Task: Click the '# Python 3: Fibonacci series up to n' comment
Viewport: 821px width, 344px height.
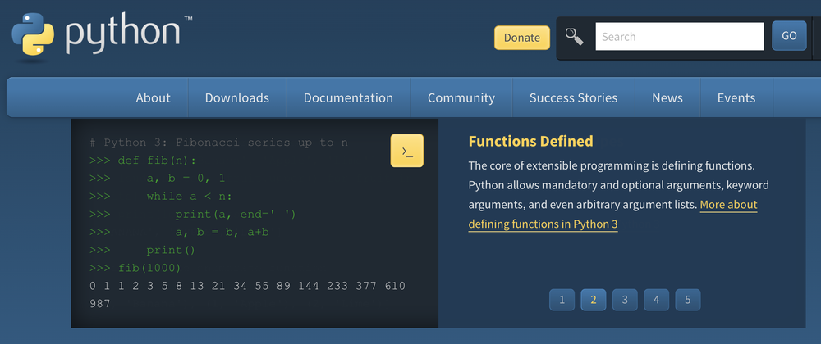Action: point(218,143)
